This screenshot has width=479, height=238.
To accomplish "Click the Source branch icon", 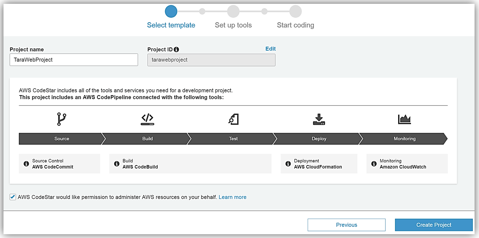I will pos(62,119).
